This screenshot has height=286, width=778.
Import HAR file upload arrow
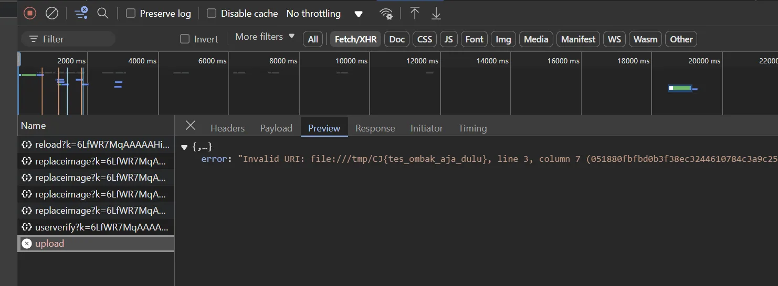click(x=415, y=13)
